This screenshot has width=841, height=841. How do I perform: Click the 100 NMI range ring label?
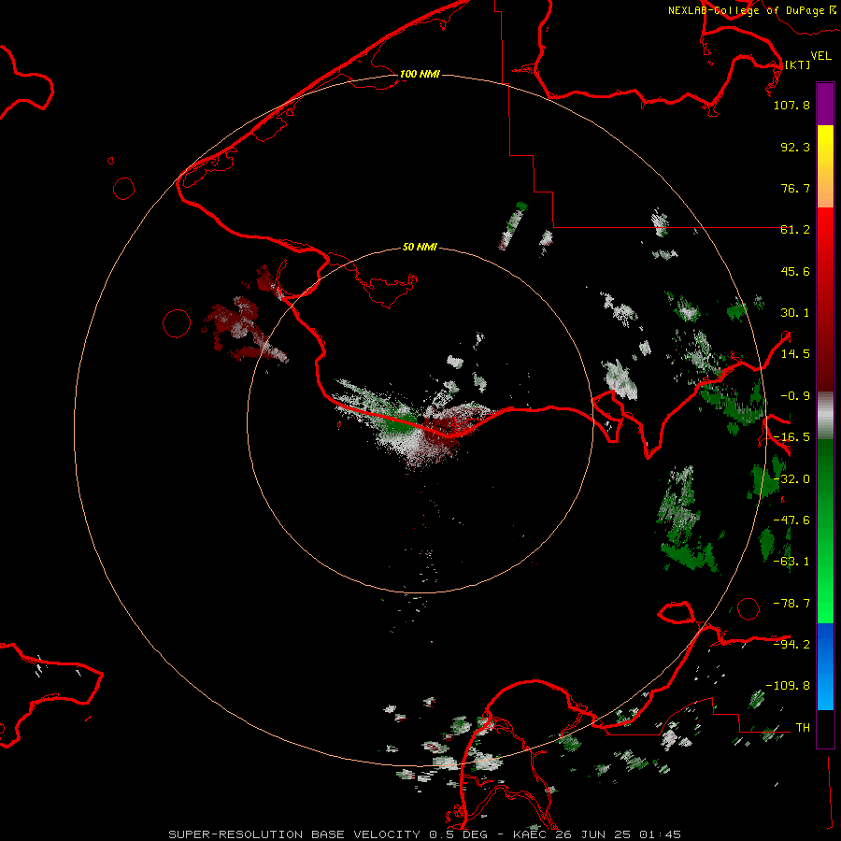point(420,74)
